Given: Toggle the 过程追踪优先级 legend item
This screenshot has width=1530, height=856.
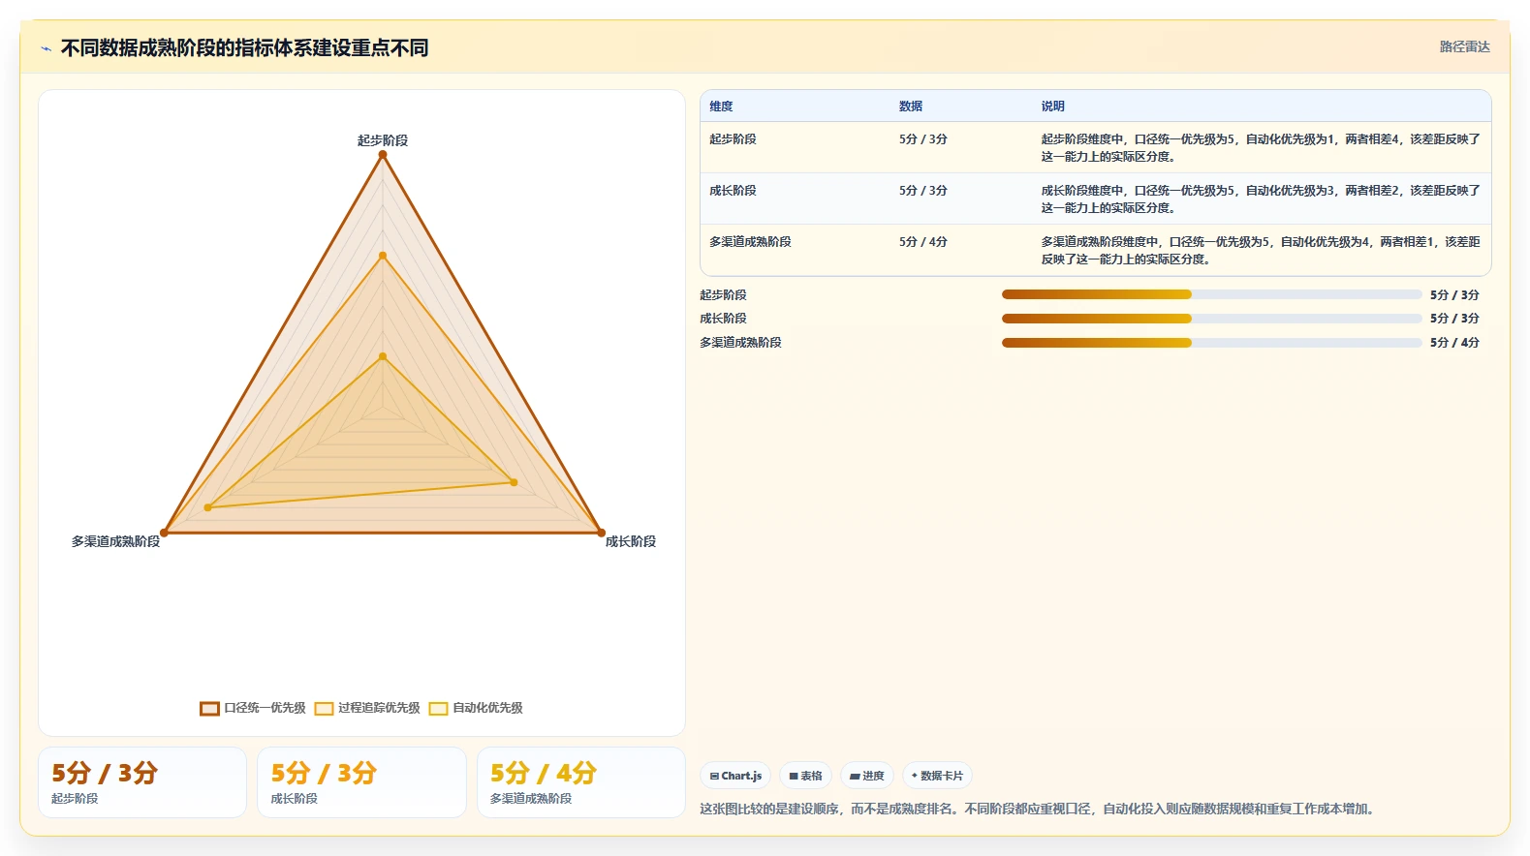Looking at the screenshot, I should pos(367,708).
